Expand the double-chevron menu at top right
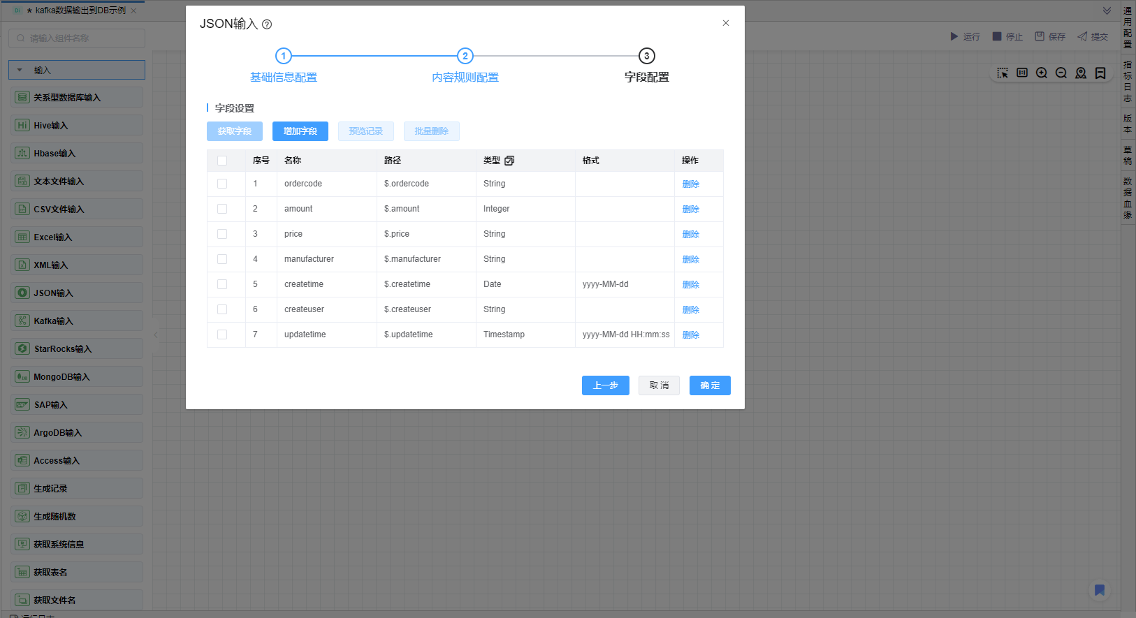This screenshot has height=618, width=1136. point(1107,10)
